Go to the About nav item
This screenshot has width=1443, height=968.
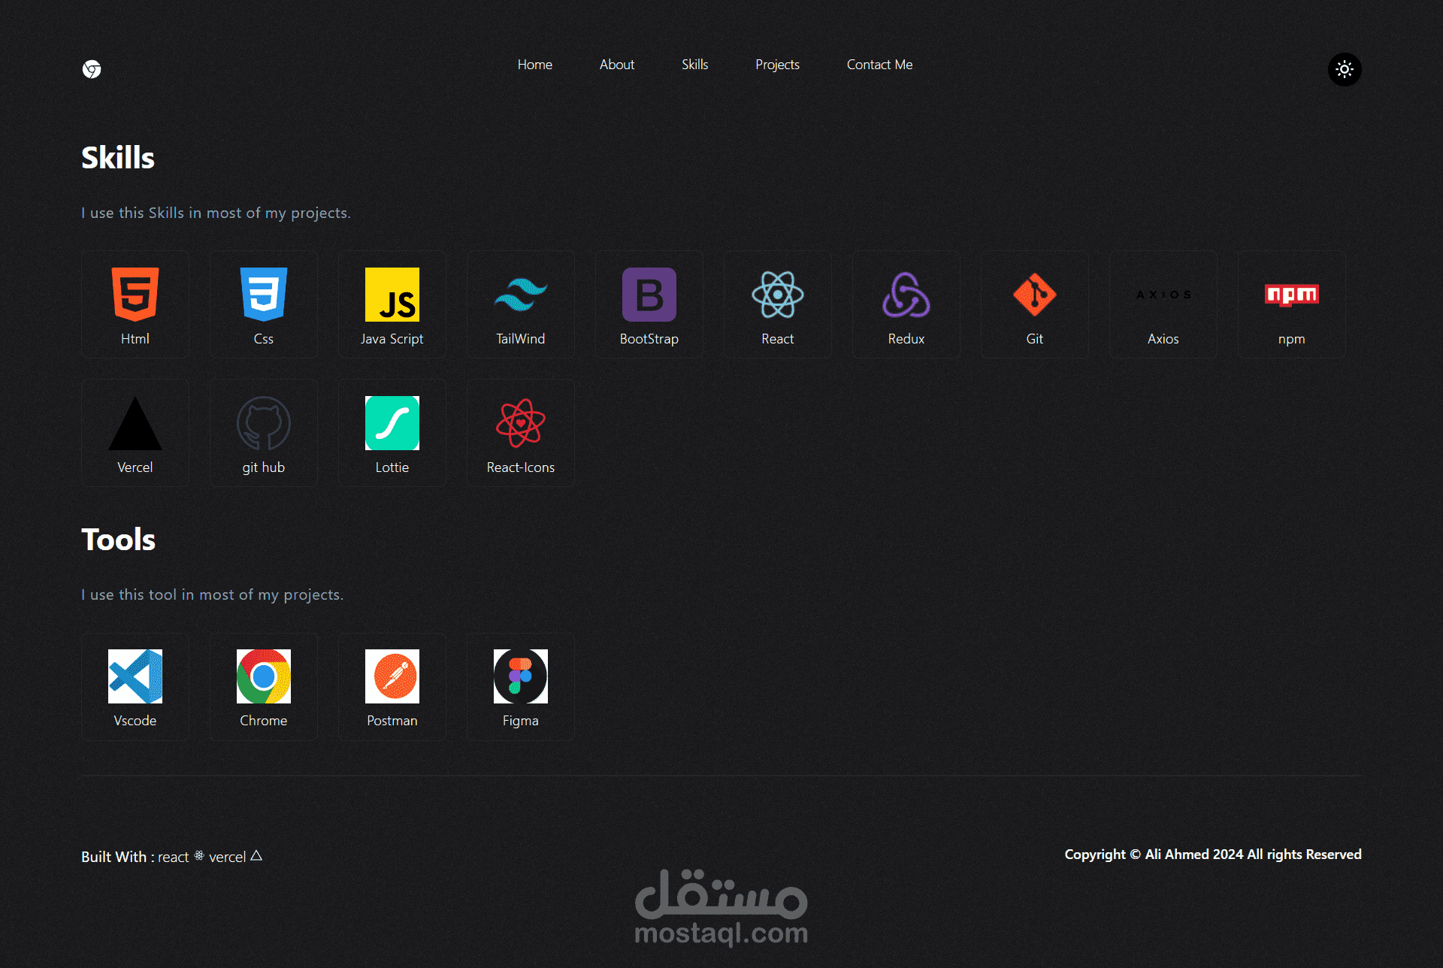coord(616,65)
